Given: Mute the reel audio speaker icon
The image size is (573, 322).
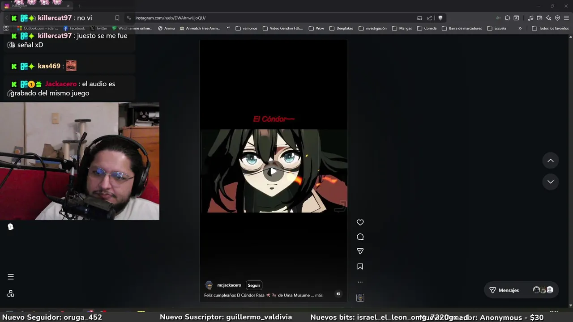Looking at the screenshot, I should click(x=338, y=294).
